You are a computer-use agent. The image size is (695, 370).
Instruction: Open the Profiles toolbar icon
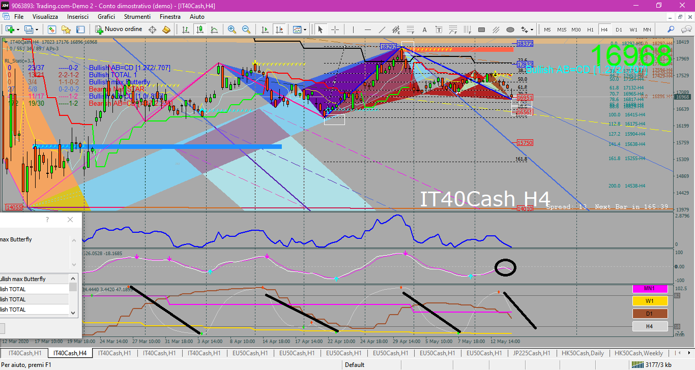click(x=28, y=29)
